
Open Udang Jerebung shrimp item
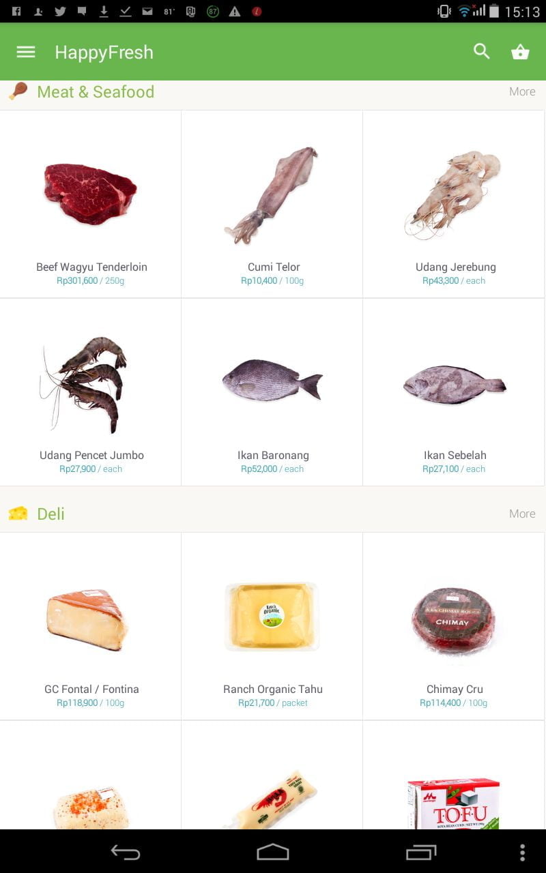[454, 204]
